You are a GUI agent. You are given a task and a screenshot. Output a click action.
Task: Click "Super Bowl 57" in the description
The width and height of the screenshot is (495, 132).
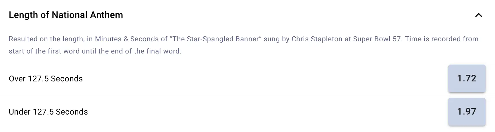(x=377, y=39)
